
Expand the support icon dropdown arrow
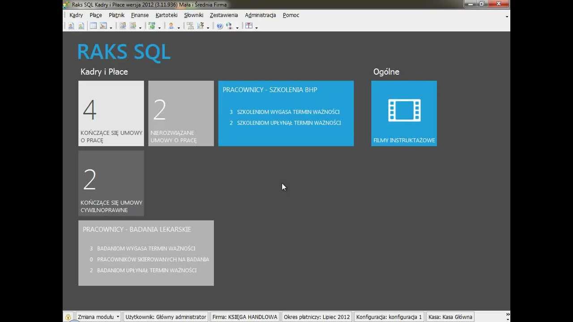pos(237,28)
